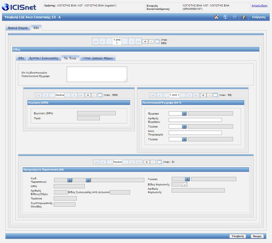Toggle the checkbox next to (max : 99)

point(215,95)
